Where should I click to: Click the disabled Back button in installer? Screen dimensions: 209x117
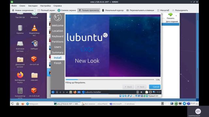tap(128, 87)
